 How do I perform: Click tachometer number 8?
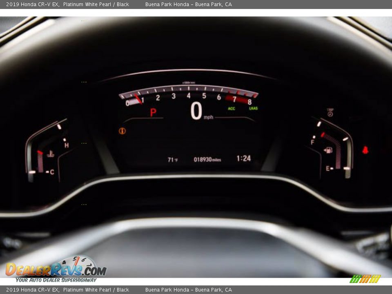tap(249, 102)
